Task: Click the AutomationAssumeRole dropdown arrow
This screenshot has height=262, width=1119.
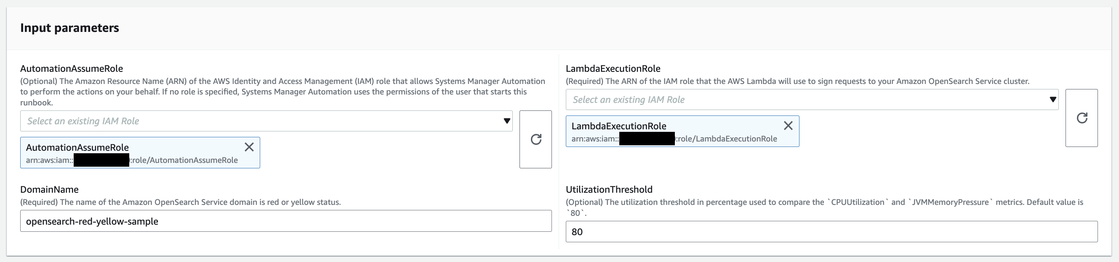Action: click(x=506, y=121)
